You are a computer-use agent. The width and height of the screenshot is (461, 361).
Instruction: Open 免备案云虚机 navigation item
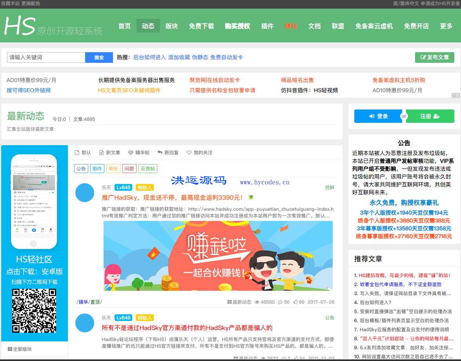[x=374, y=26]
